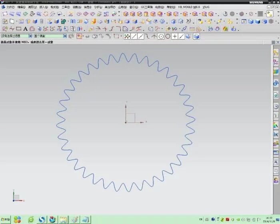Select the Text tool (A icon)
The image size is (280, 224).
[25, 29]
